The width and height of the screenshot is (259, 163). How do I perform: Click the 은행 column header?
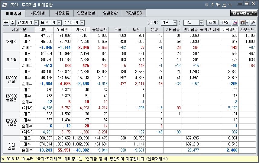click(x=154, y=30)
